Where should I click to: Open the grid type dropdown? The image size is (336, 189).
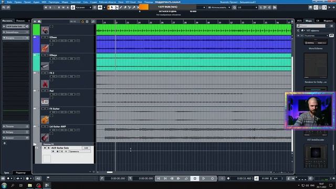tap(219, 7)
